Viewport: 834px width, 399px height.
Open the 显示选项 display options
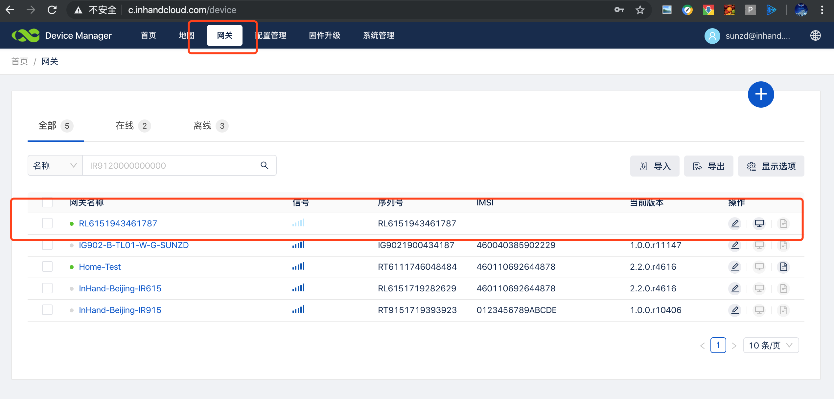coord(771,166)
